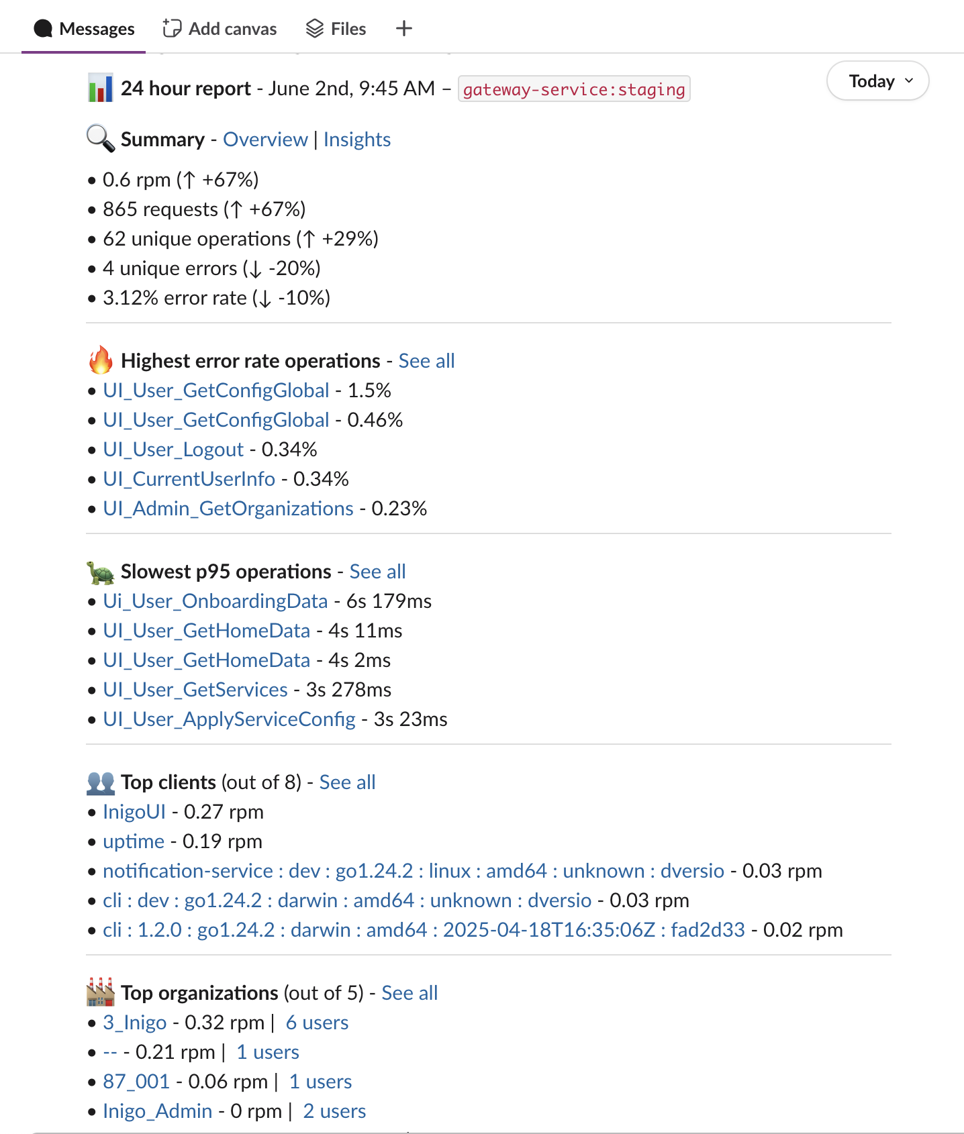The height and width of the screenshot is (1134, 964).
Task: Open the Add canvas tab
Action: (x=220, y=29)
